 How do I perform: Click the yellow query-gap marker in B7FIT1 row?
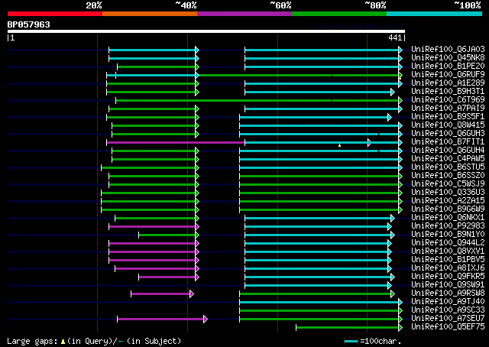tap(339, 145)
